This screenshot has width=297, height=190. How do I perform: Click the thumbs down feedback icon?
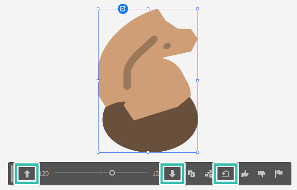pyautogui.click(x=262, y=174)
